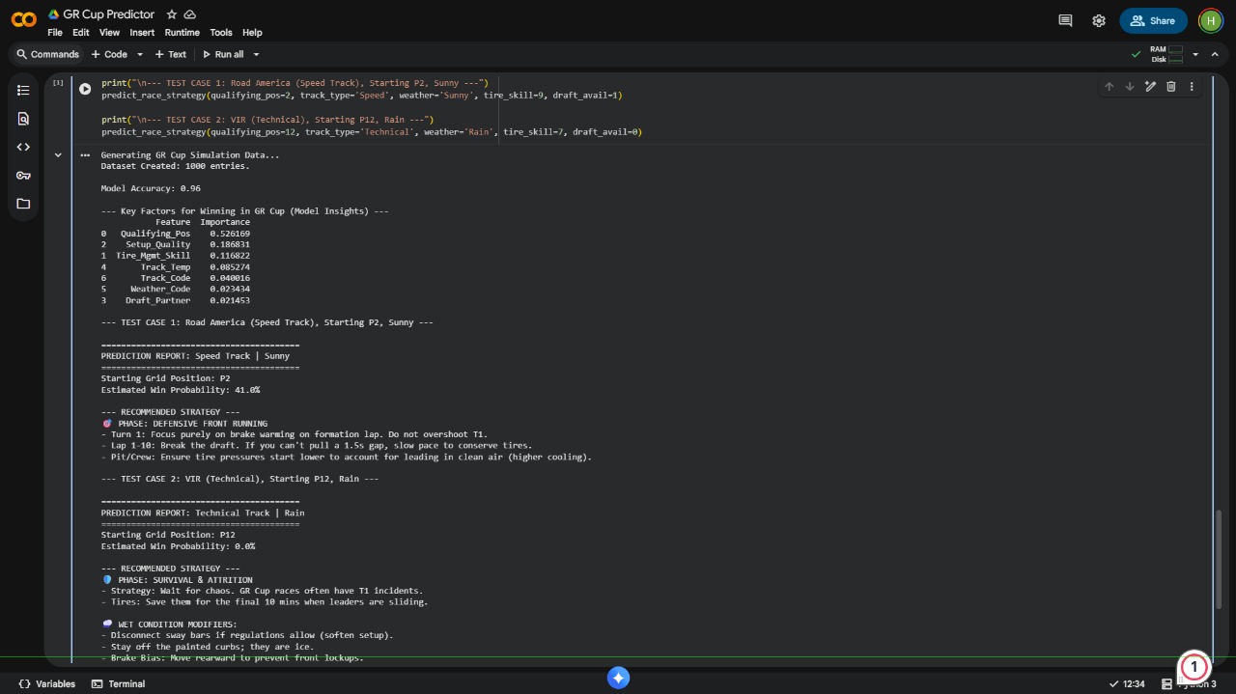
Task: Open the settings gear
Action: (1099, 20)
